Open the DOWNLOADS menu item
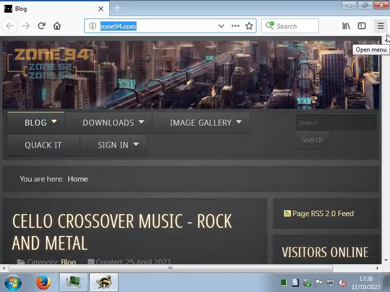The image size is (390, 292). pos(108,123)
